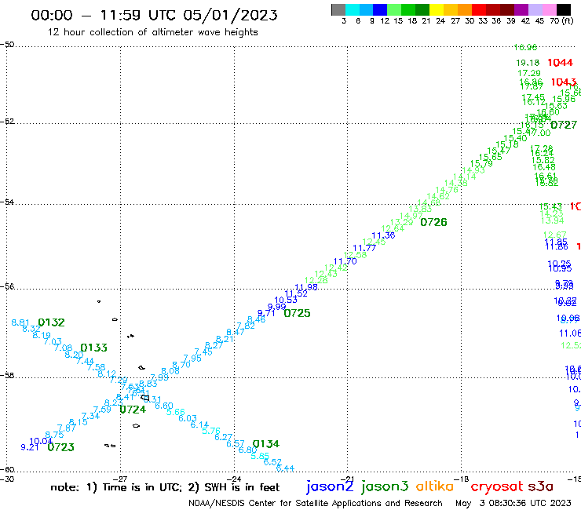Click the NOAA/NESDIS Center credit line
Image resolution: width=581 pixels, height=510 pixels.
tap(316, 504)
